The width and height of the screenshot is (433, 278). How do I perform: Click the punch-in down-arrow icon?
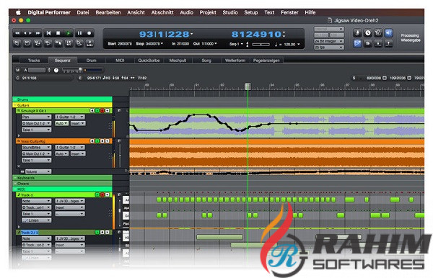click(378, 43)
